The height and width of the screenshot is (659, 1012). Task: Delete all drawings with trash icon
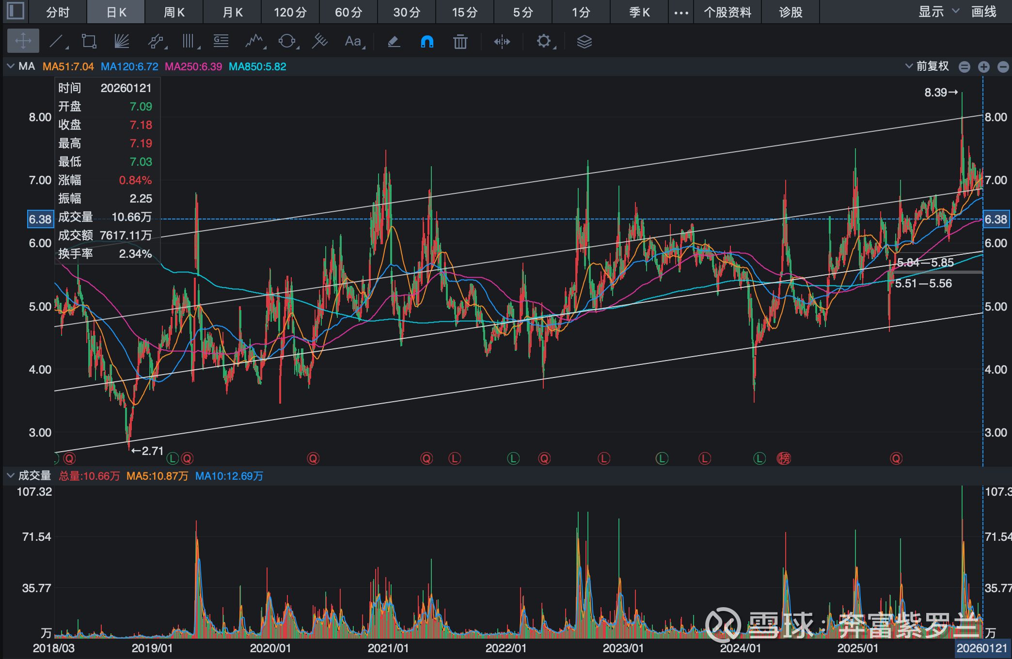click(x=460, y=41)
